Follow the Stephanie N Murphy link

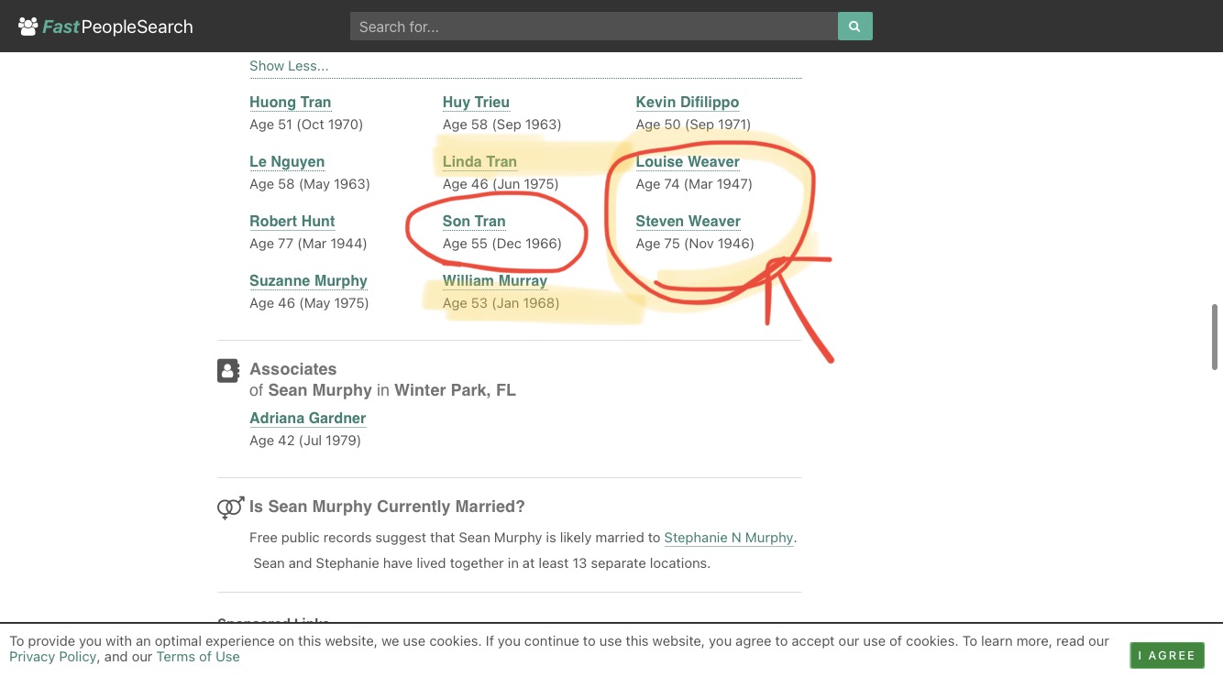coord(729,538)
